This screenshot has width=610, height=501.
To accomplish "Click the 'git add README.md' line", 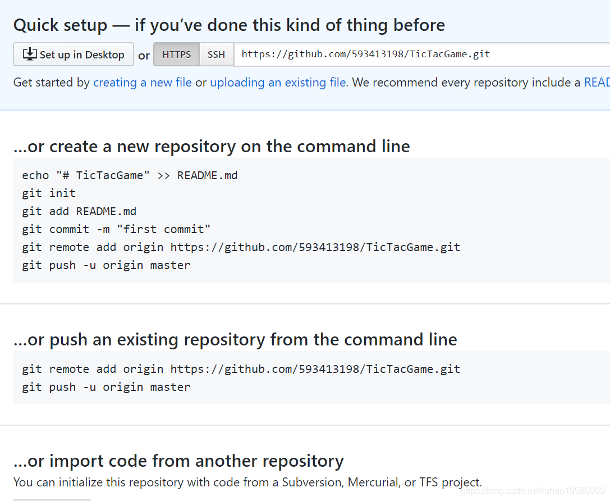I will tap(79, 211).
